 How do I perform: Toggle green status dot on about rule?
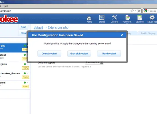pos(25,55)
